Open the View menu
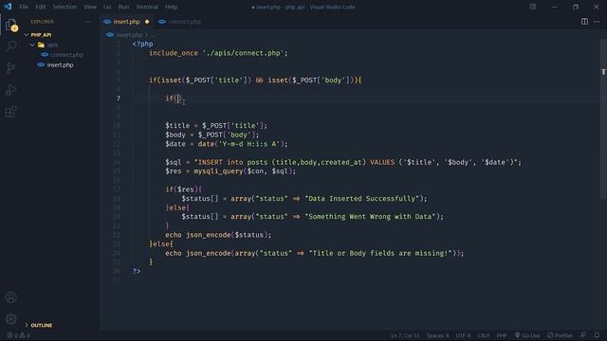The width and height of the screenshot is (607, 341). pos(90,7)
